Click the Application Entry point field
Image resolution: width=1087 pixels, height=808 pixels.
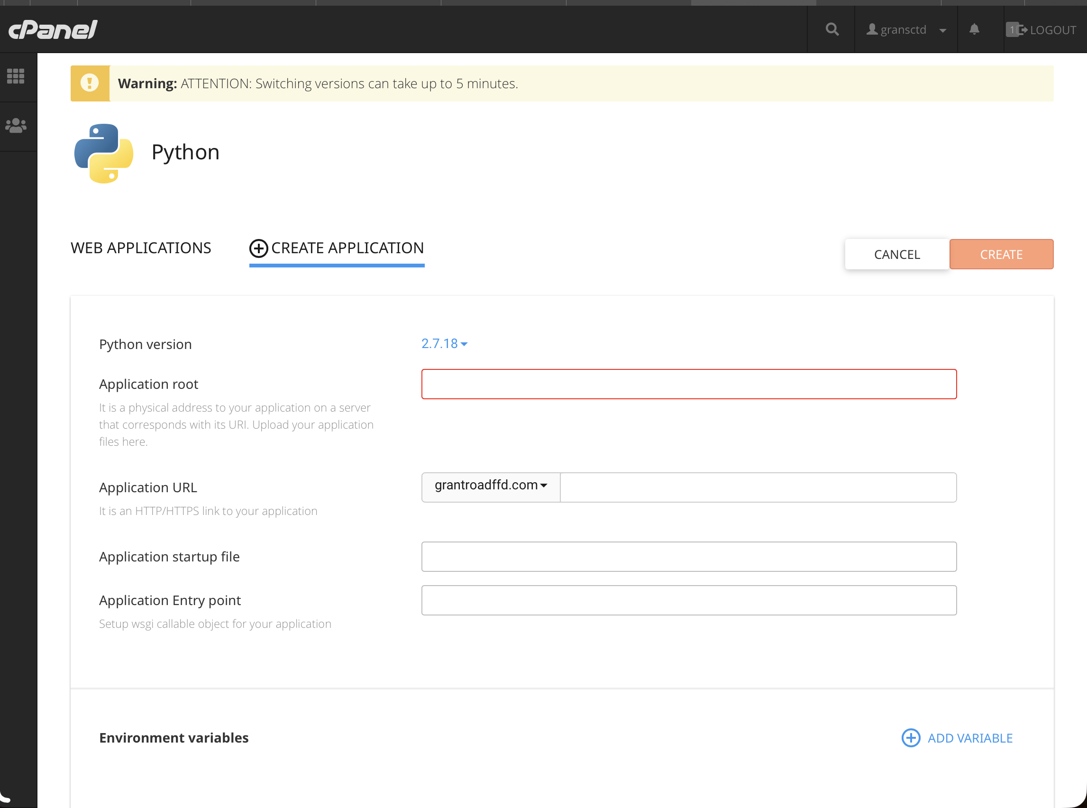[688, 601]
